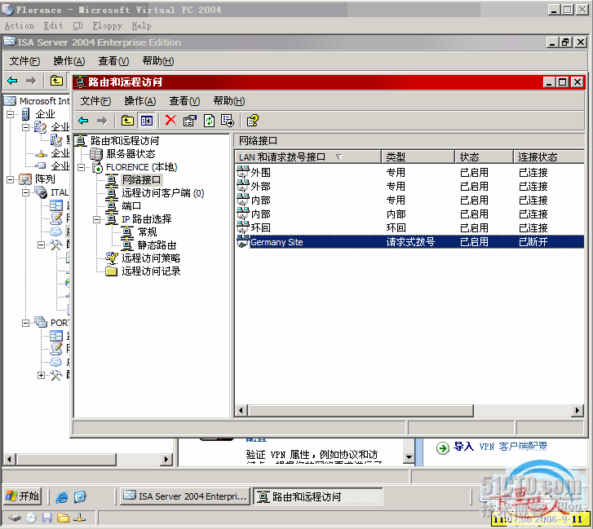593x529 pixels.
Task: Click the down arrow of the ISA details scrollbar
Action: click(409, 457)
